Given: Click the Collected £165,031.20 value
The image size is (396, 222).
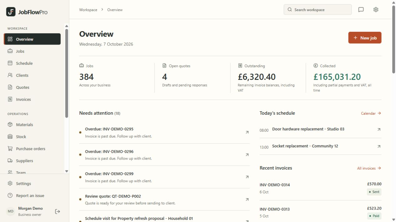Looking at the screenshot, I should pyautogui.click(x=337, y=77).
